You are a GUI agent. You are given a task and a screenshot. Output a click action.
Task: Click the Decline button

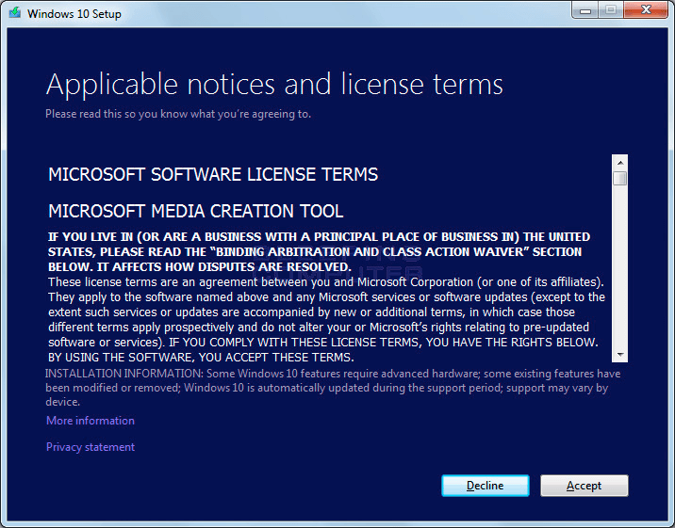(x=486, y=486)
